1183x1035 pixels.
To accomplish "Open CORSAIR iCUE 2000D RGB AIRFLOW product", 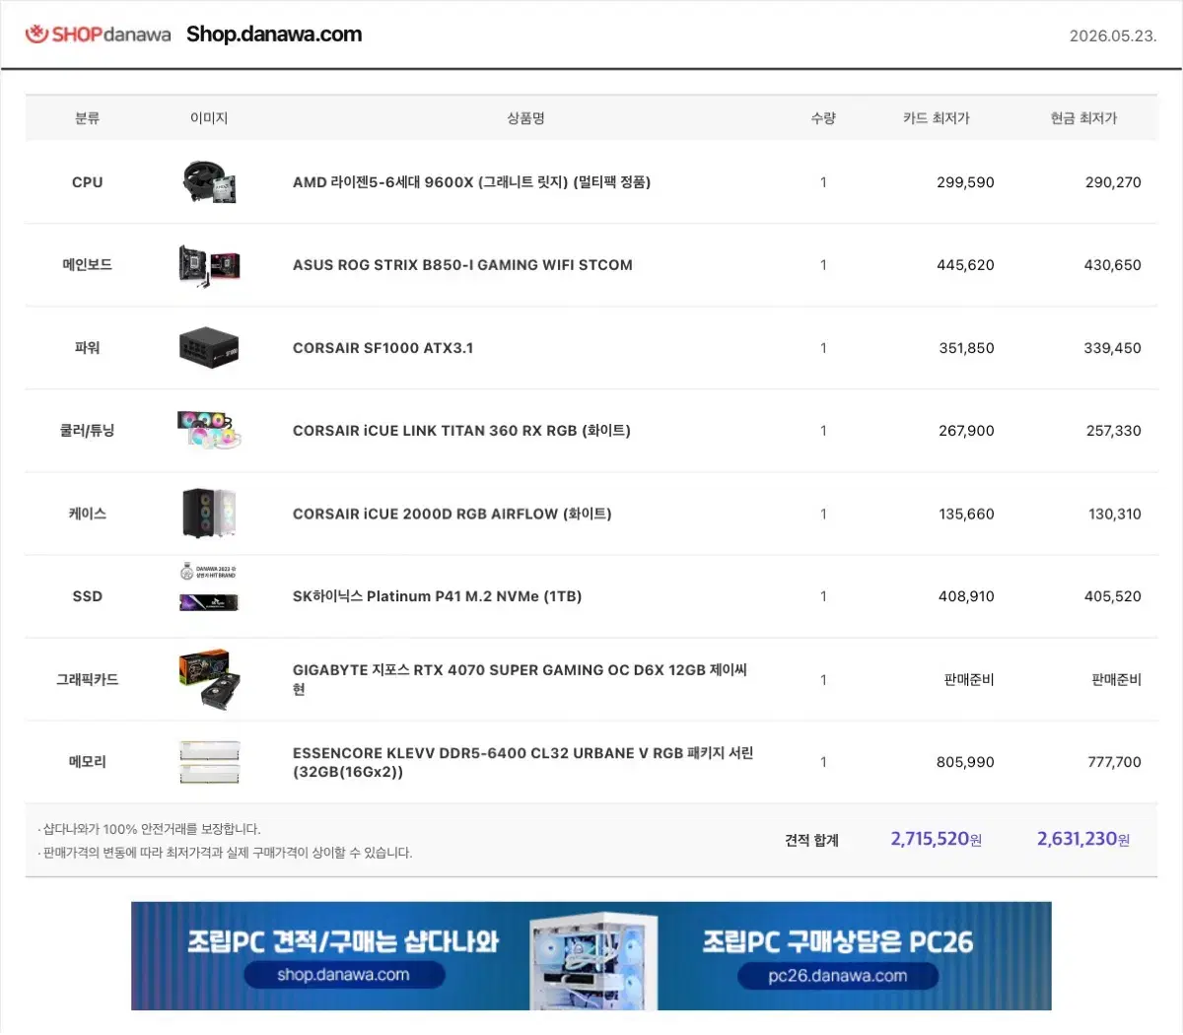I will coord(452,514).
